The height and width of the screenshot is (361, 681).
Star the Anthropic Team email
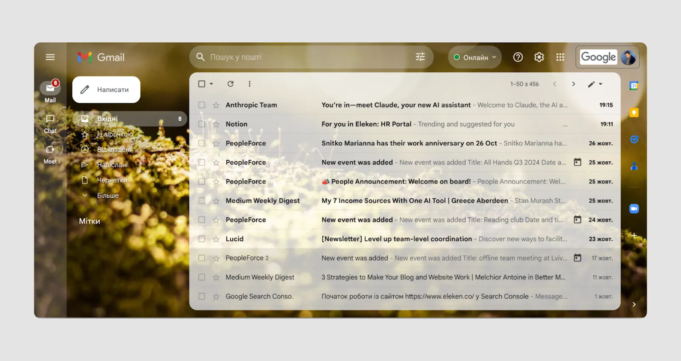(x=216, y=105)
